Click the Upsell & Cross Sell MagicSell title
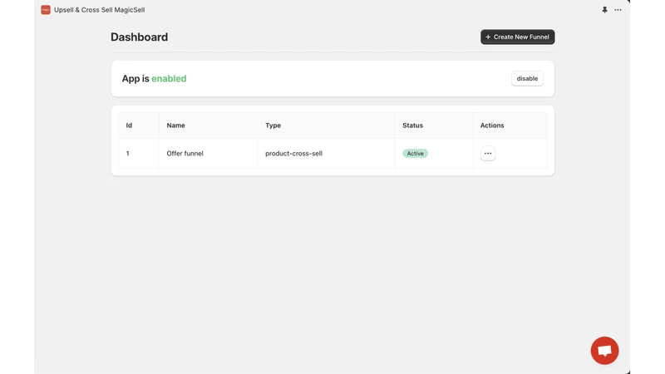Screen dimensions: 665x374 (99, 10)
